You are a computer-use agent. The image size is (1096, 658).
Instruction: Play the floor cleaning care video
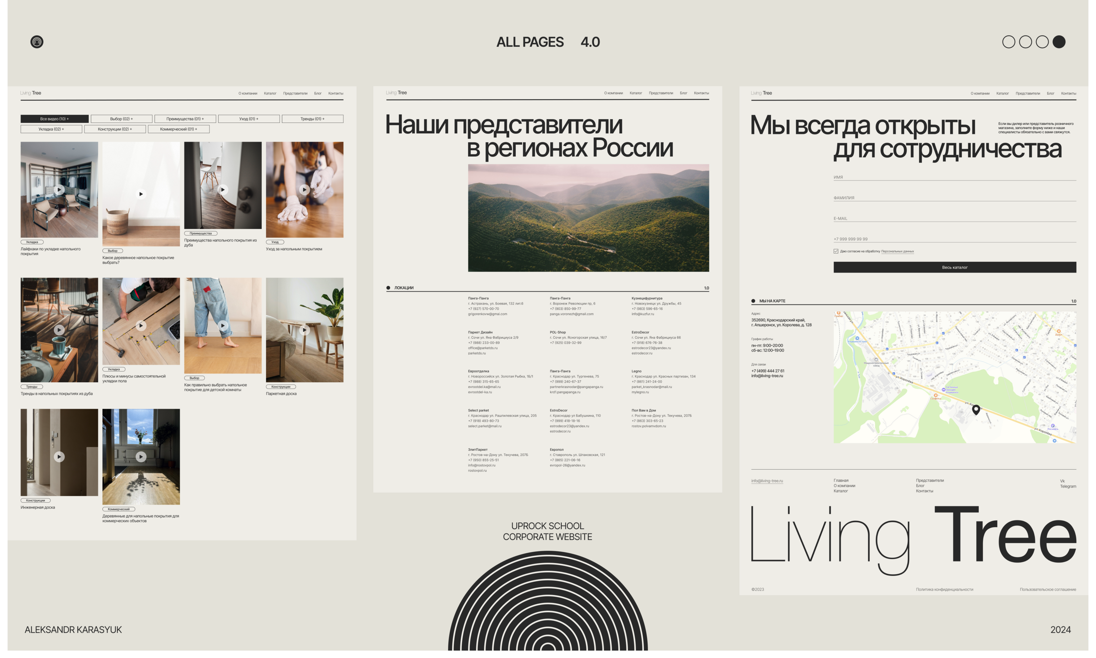(x=304, y=190)
